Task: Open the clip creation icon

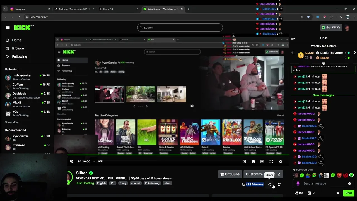Action: click(x=253, y=161)
